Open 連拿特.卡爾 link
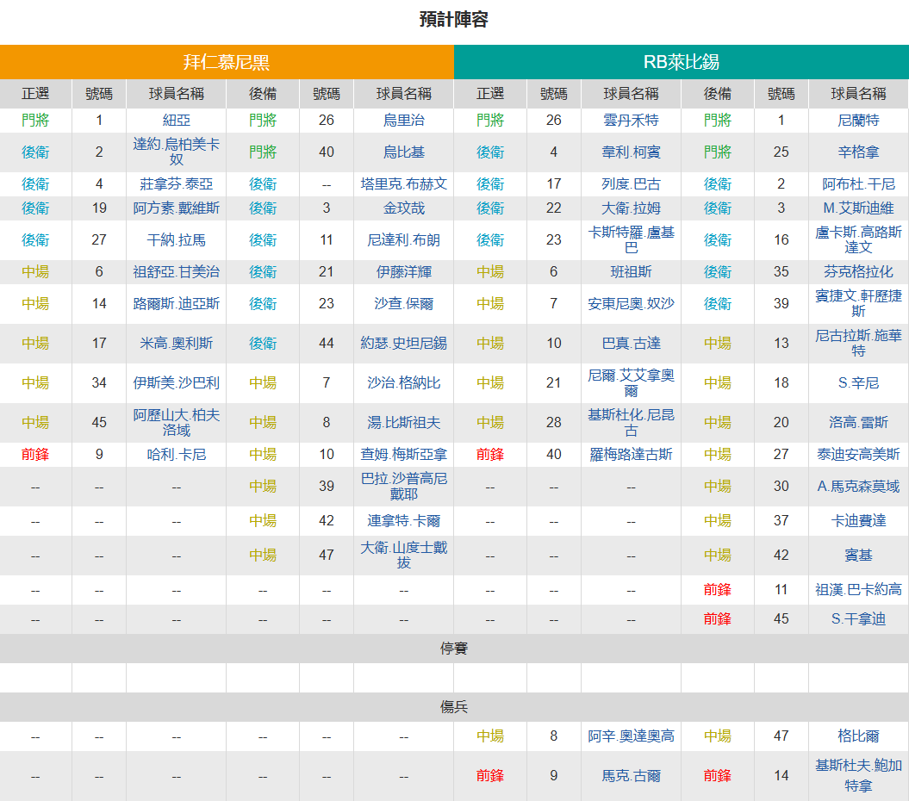This screenshot has height=801, width=909. [x=404, y=520]
